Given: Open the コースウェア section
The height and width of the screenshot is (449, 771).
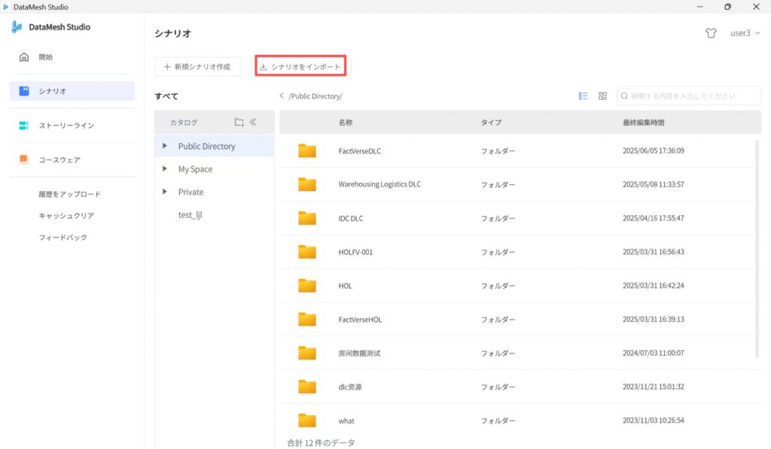Looking at the screenshot, I should (59, 159).
